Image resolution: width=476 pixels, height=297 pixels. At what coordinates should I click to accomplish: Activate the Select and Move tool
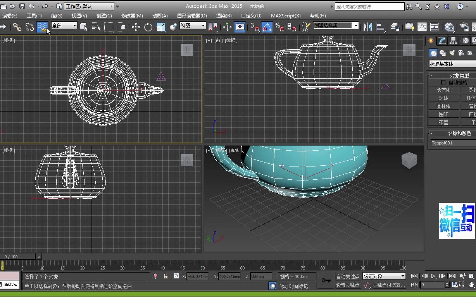pyautogui.click(x=136, y=27)
